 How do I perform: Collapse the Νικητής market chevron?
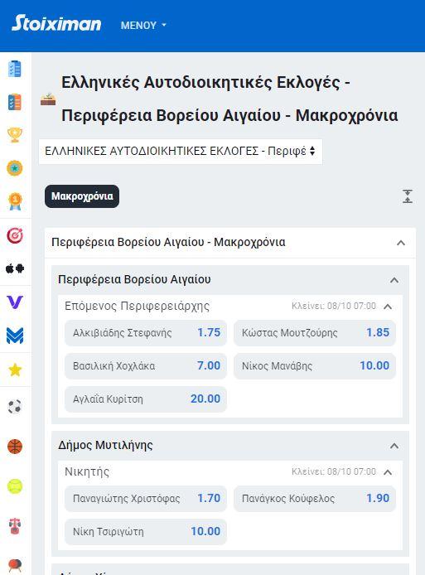tap(388, 472)
